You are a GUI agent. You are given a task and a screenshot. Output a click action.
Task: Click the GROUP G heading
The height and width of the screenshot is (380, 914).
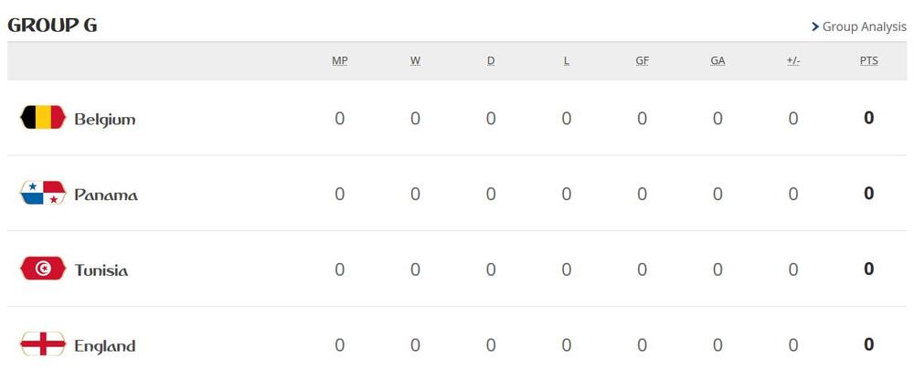[52, 26]
